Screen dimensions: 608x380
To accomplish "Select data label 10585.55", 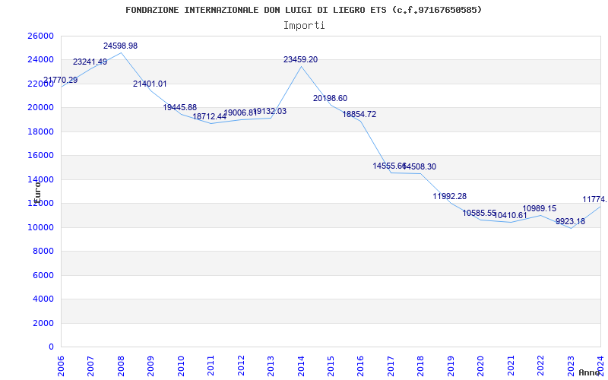I will tap(480, 213).
